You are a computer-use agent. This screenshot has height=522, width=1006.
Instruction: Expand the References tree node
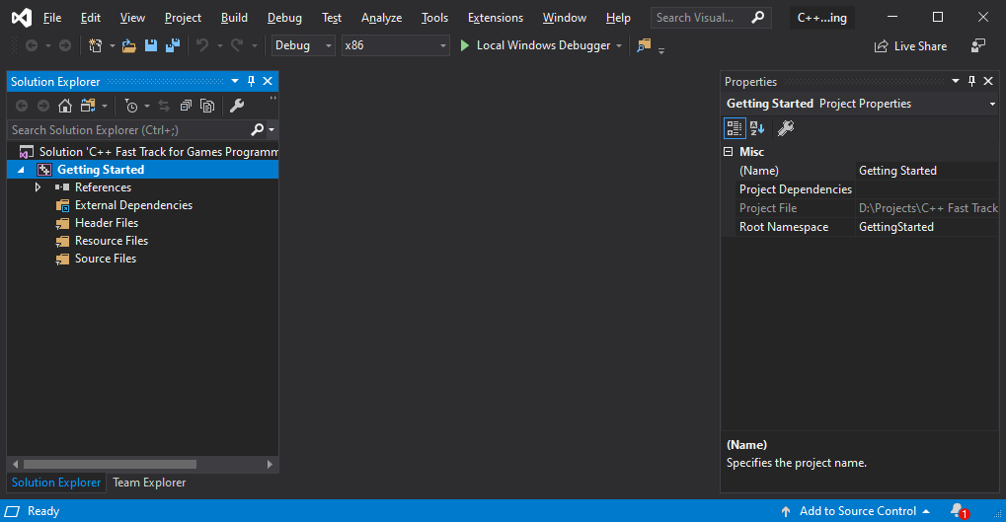point(38,187)
